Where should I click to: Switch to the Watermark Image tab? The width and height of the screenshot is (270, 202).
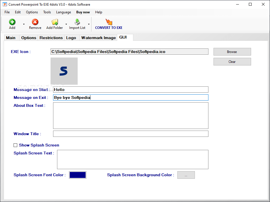click(99, 38)
